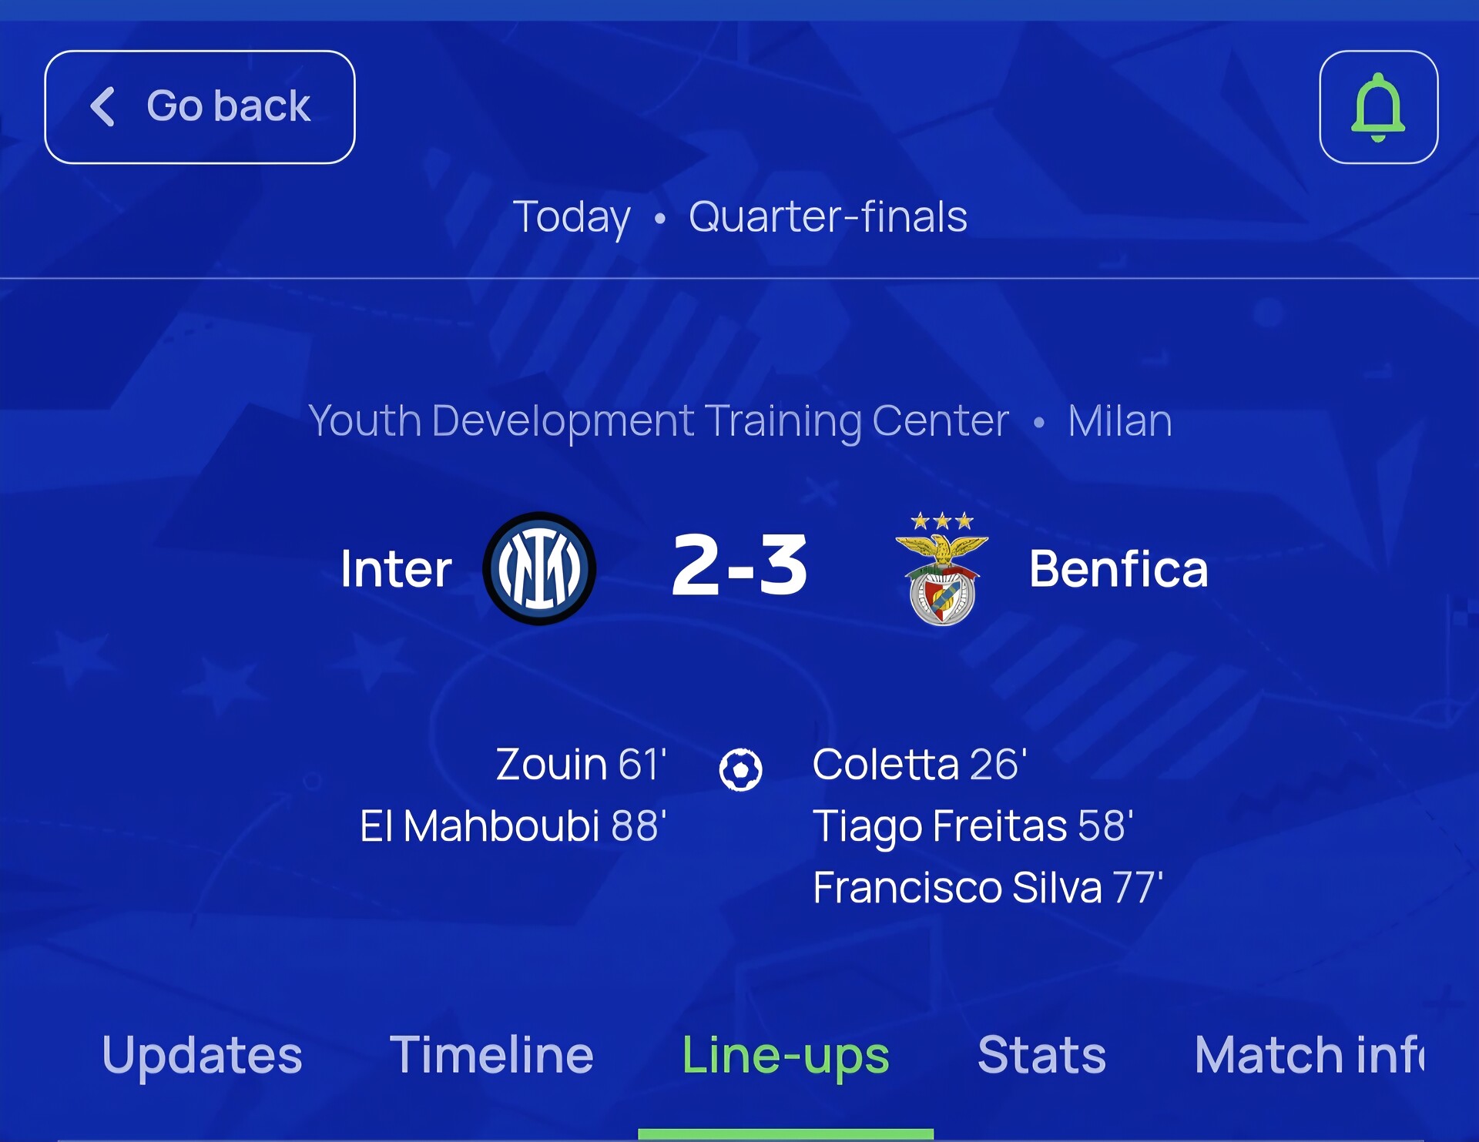Click the back chevron arrow icon
This screenshot has width=1479, height=1142.
tap(103, 106)
